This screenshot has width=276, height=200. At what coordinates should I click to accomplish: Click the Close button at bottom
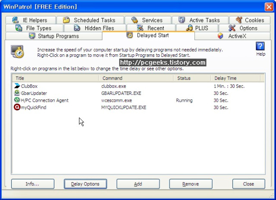coord(248,184)
